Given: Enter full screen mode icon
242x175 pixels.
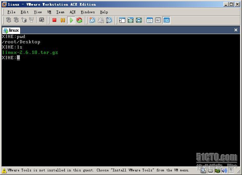Looking at the screenshot, I should [139, 20].
